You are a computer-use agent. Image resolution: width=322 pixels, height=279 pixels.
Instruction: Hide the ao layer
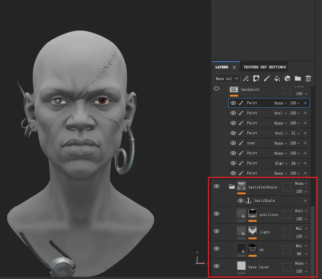click(217, 249)
